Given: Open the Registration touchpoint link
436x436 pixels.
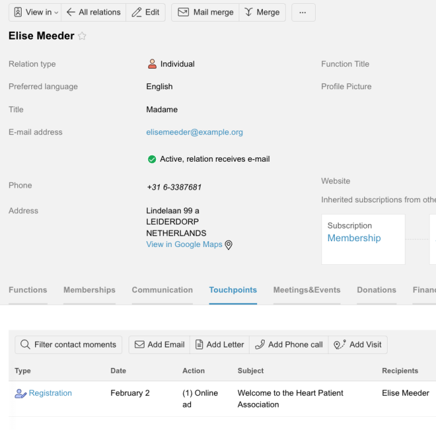Looking at the screenshot, I should (50, 393).
